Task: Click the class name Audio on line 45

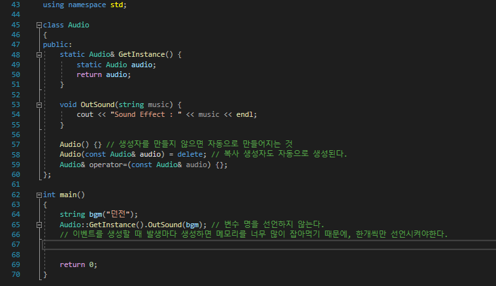Action: click(78, 25)
